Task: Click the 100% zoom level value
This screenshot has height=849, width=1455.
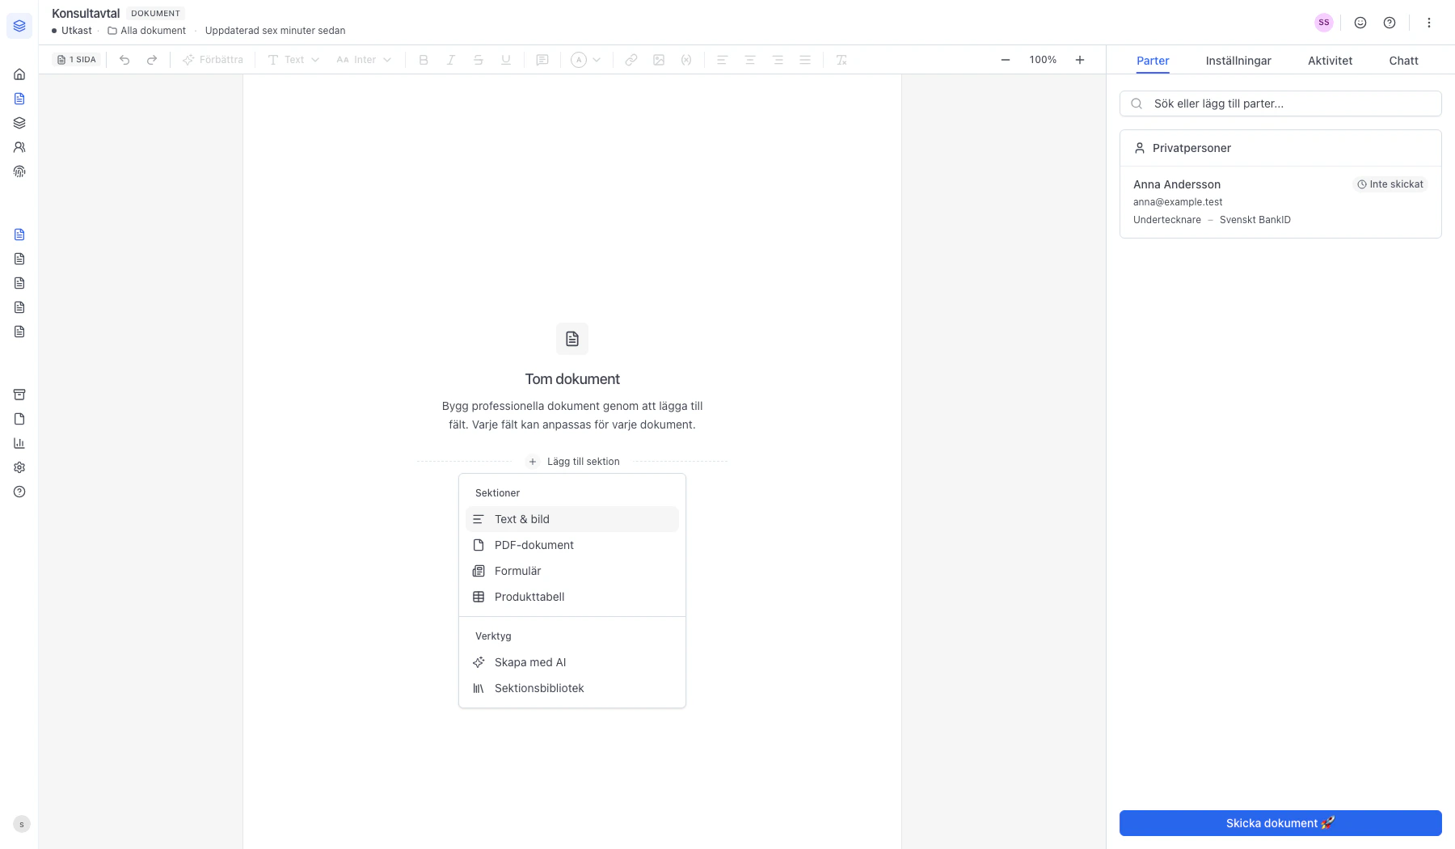Action: [1043, 60]
